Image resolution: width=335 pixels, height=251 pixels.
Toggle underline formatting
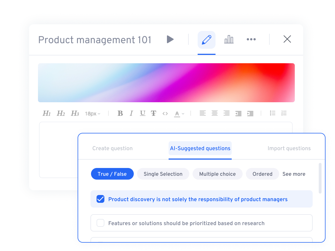142,113
